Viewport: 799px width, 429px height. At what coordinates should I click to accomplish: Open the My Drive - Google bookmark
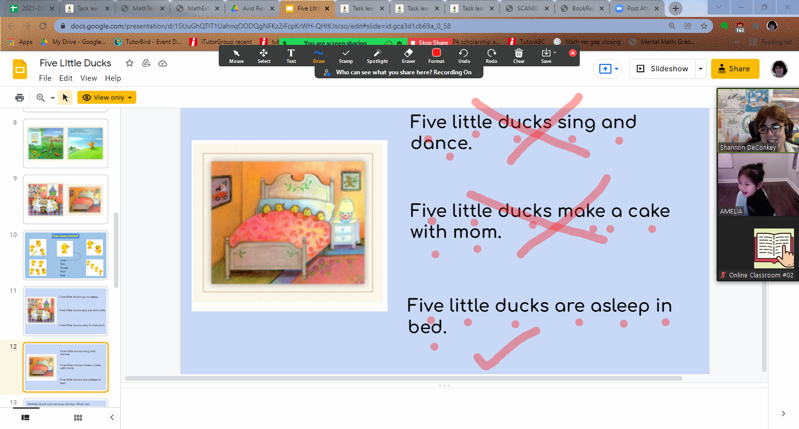[73, 42]
